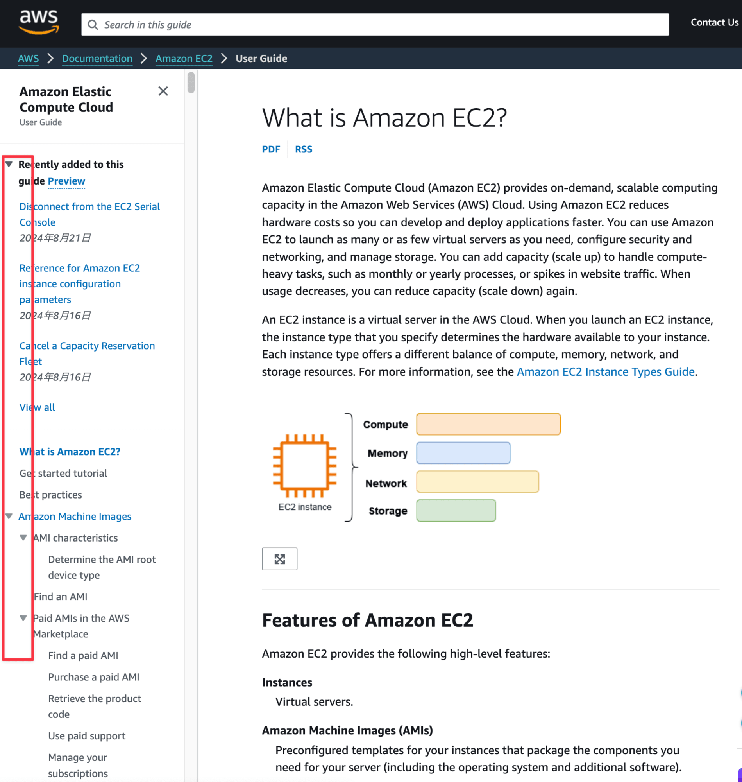The height and width of the screenshot is (782, 742).
Task: Open Reference for Amazon EC2 instance configuration parameters
Action: point(80,284)
